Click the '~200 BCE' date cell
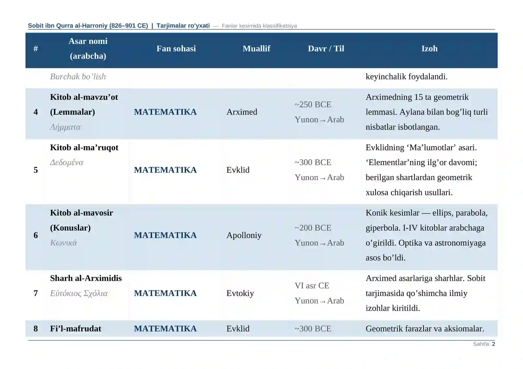523x369 pixels. tap(313, 228)
